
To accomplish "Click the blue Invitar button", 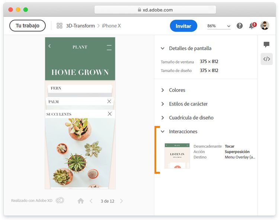I will coord(183,26).
